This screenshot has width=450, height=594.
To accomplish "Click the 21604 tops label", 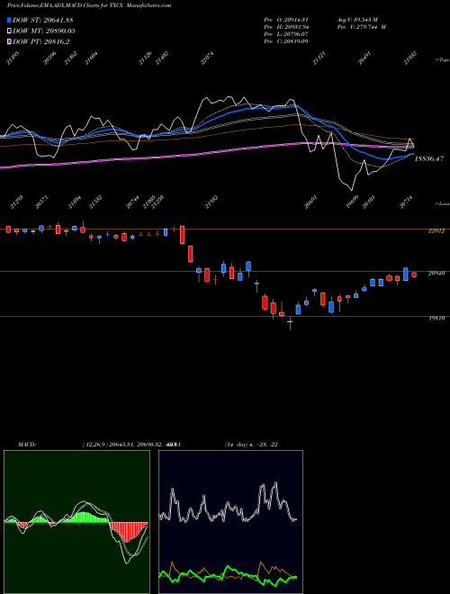I will tap(91, 58).
